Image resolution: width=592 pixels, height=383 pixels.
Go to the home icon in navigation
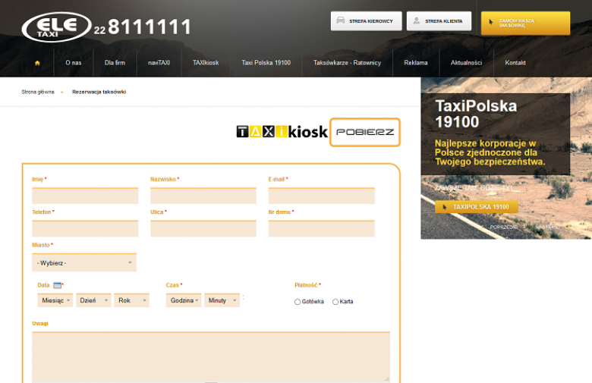coord(37,63)
